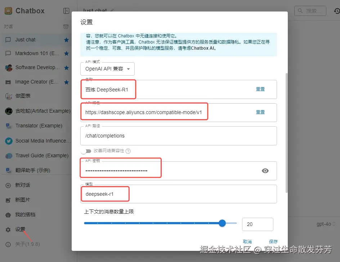
Task: Click the 贪吃蛇 Artifact Example avatar icon
Action: tap(9, 111)
